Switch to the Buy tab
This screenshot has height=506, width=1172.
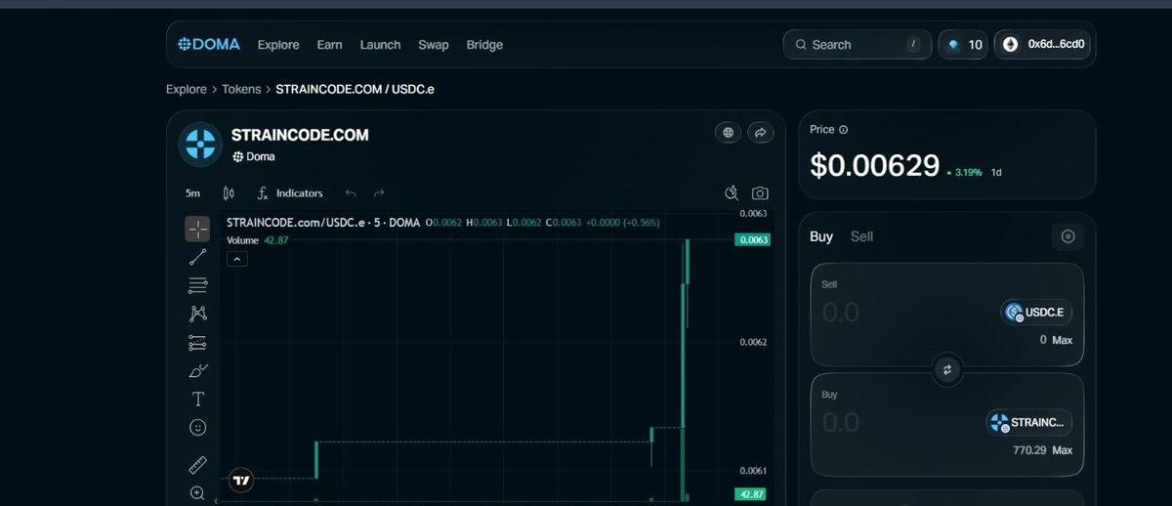(821, 236)
